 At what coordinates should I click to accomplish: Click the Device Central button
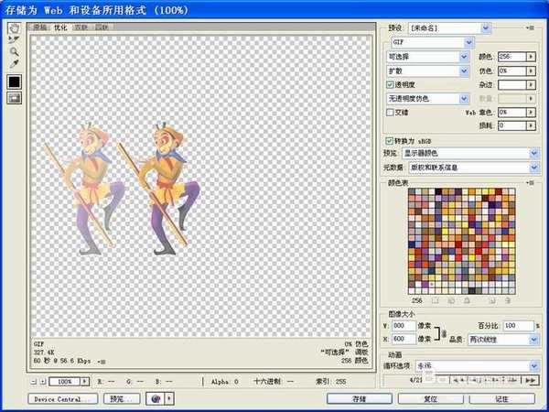(x=63, y=399)
